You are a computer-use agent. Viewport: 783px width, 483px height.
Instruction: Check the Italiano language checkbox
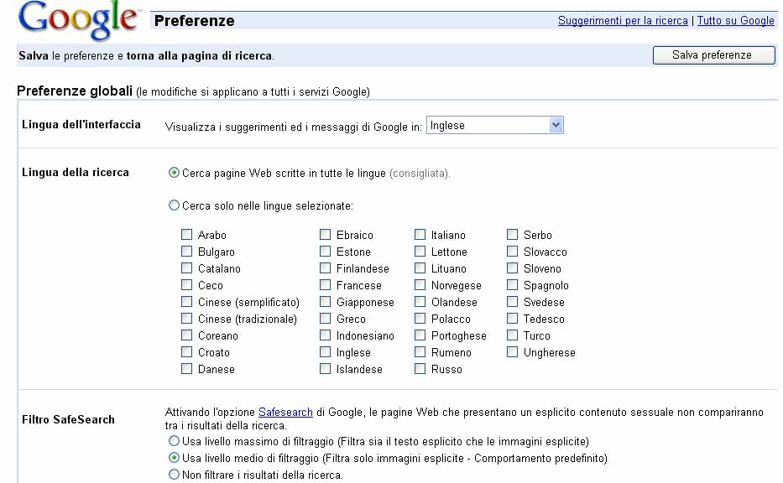(420, 235)
